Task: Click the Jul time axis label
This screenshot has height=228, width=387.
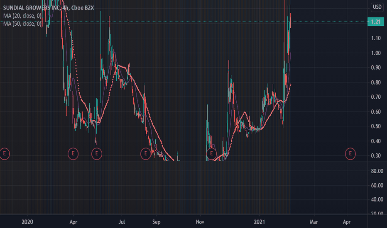Action: click(122, 222)
